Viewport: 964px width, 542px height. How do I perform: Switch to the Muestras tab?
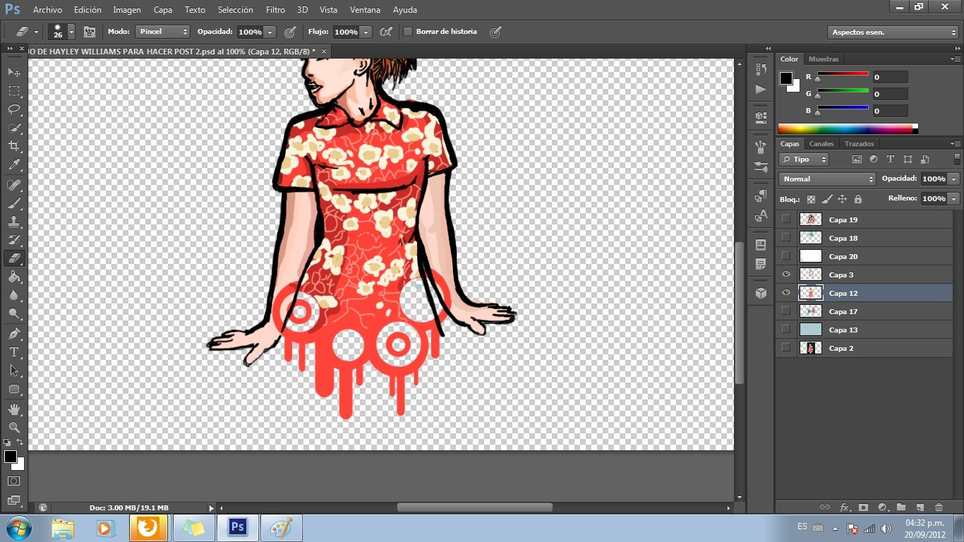point(824,59)
